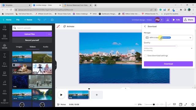Viewport: 196px width, 110px height.
Task: Add a new page with plus
Action: 97,95
